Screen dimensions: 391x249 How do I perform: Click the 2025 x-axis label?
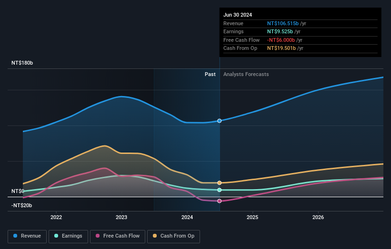pos(252,217)
